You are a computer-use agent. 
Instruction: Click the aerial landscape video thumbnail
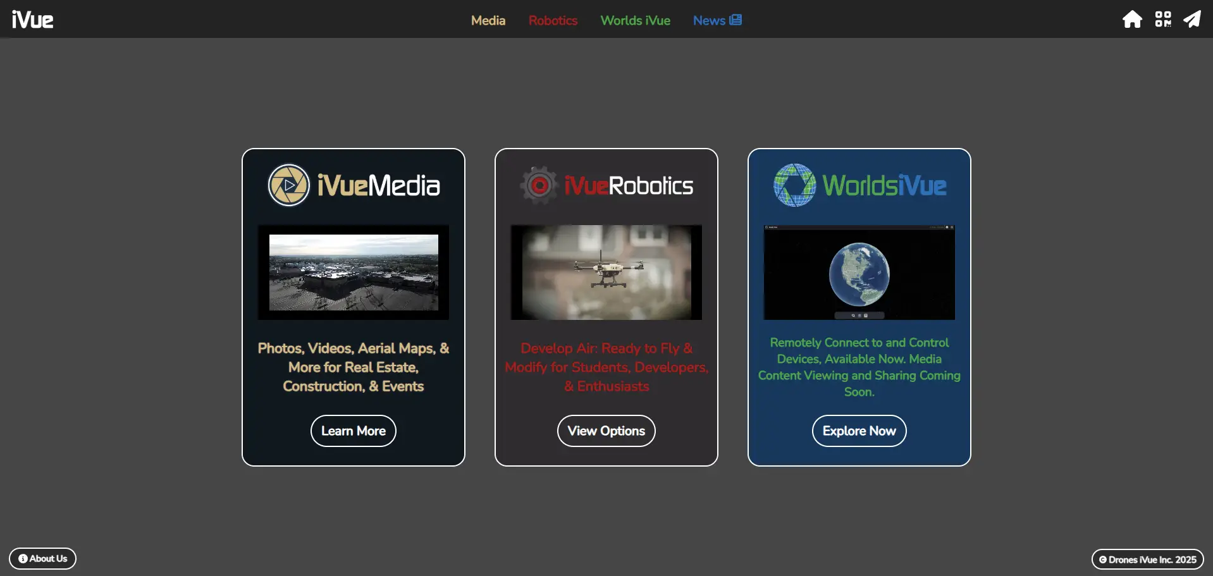coord(354,273)
